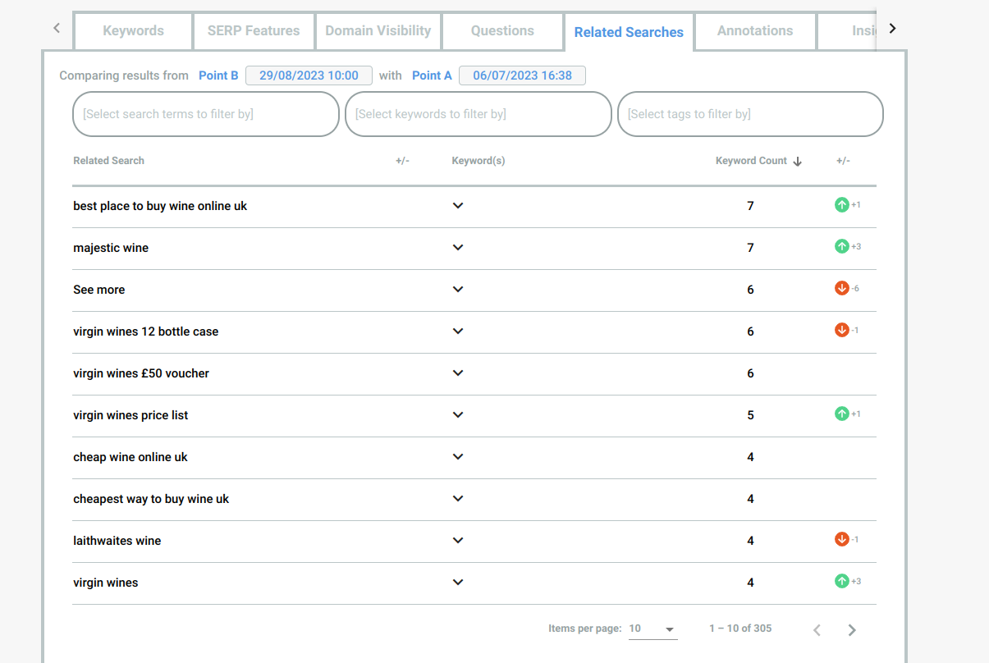Open the Annotations tab

[755, 31]
